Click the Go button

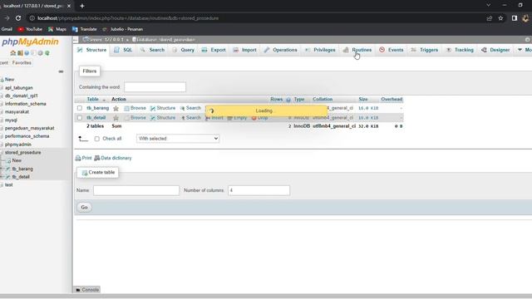(84, 207)
